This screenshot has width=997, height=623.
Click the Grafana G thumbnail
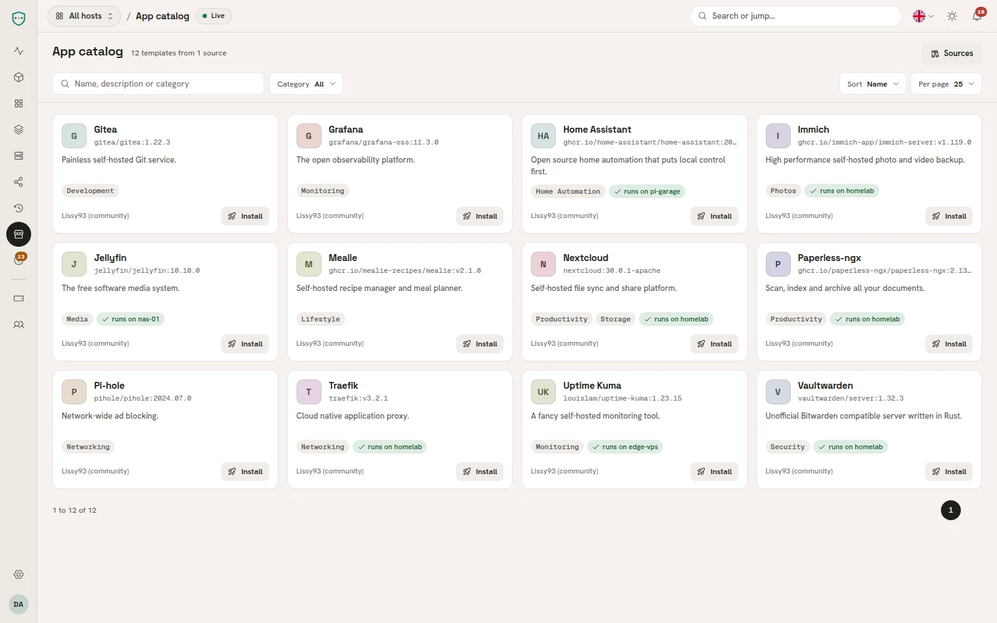coord(308,136)
